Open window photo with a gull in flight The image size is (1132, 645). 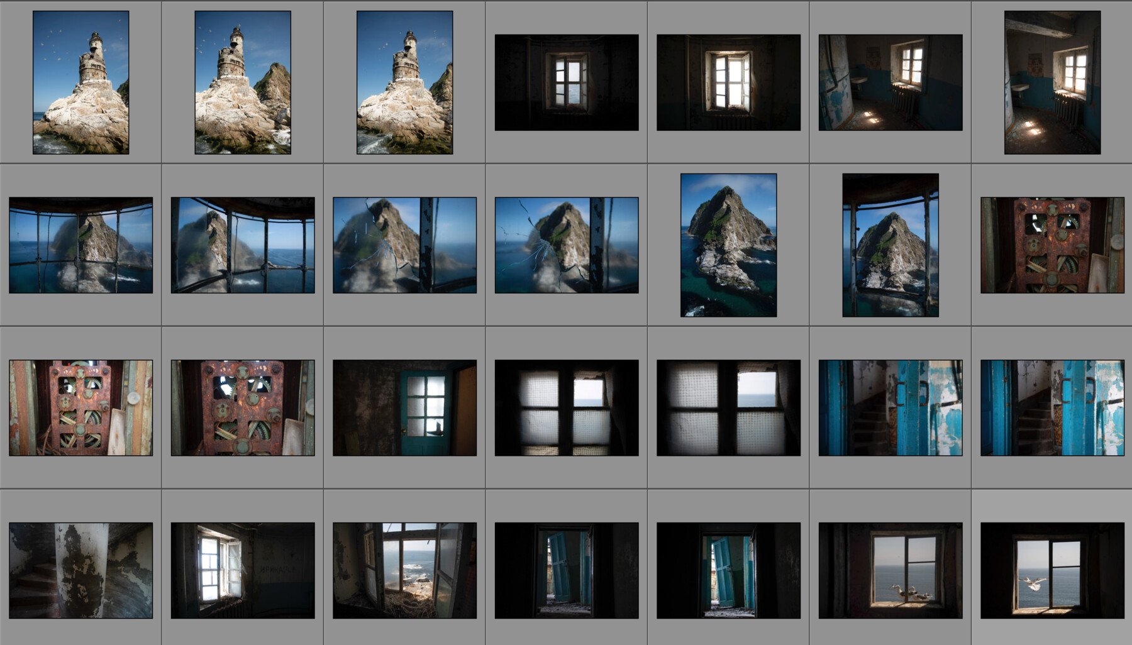1052,570
